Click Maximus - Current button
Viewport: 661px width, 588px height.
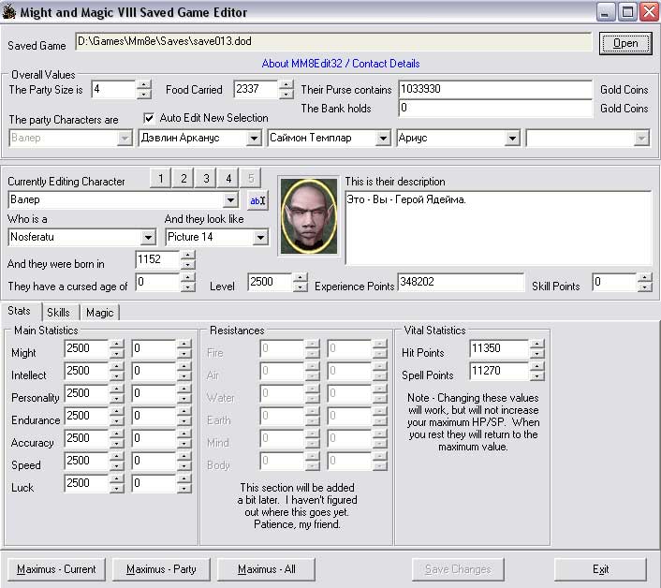tap(56, 569)
